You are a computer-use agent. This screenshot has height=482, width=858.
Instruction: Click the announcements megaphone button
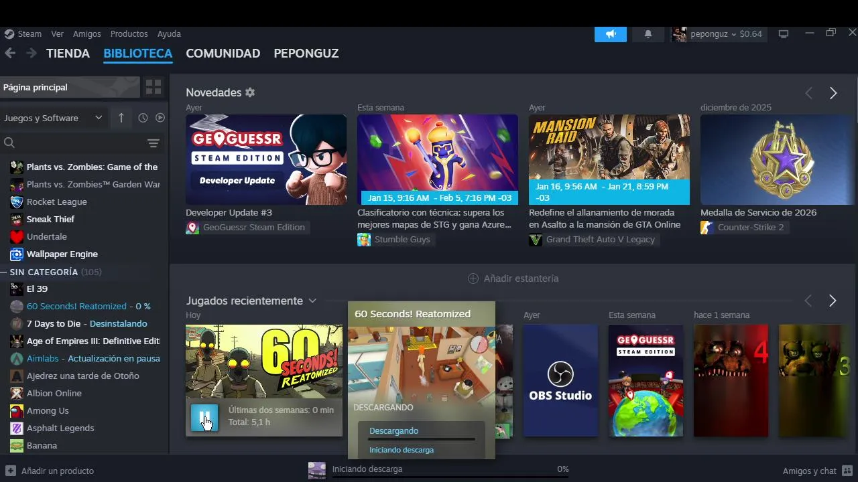(611, 34)
